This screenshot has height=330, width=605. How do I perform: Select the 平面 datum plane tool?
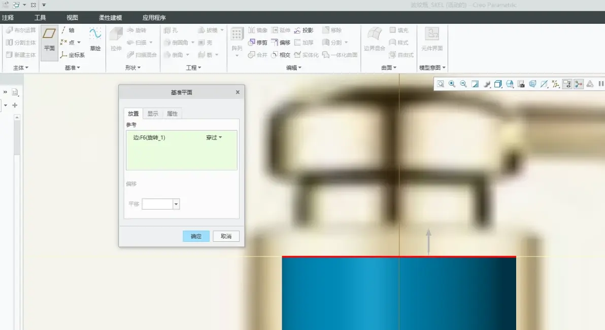pos(49,39)
